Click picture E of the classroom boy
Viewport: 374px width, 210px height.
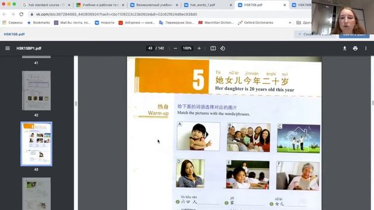point(248,175)
